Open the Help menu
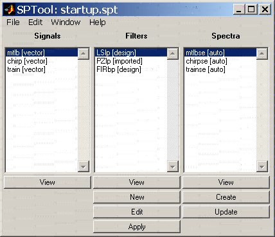 pyautogui.click(x=98, y=22)
